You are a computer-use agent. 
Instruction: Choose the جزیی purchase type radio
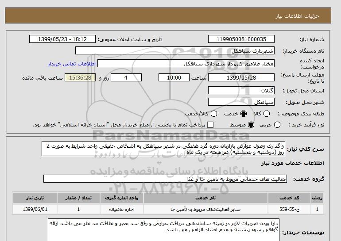(277, 125)
